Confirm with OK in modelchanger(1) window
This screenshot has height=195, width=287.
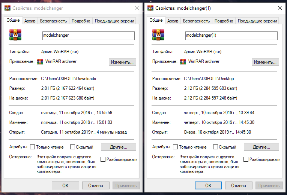208,186
